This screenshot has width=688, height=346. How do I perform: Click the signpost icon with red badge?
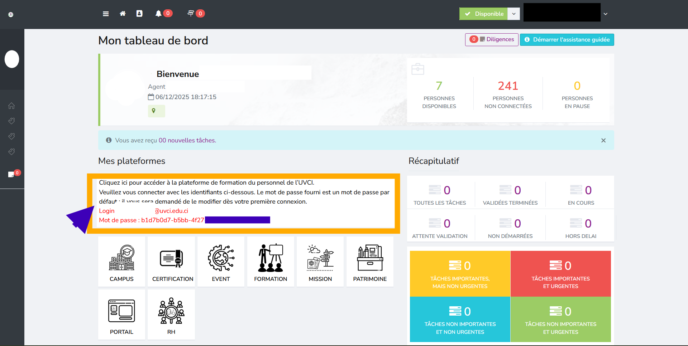190,14
